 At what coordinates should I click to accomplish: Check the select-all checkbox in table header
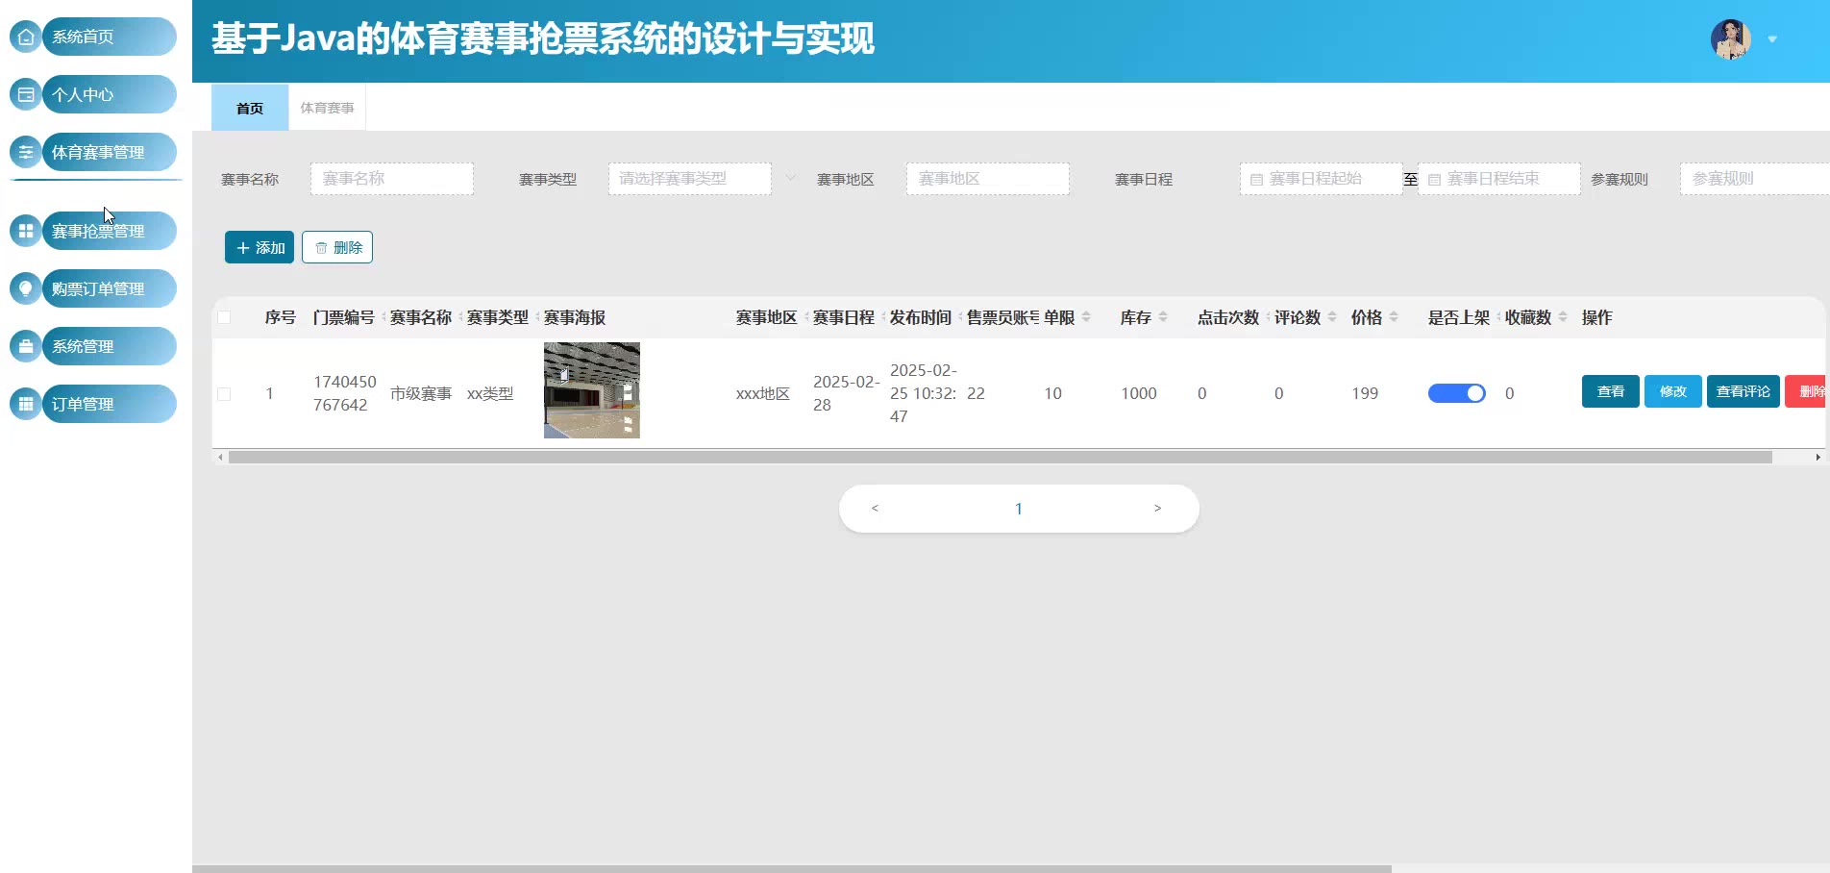pos(224,317)
